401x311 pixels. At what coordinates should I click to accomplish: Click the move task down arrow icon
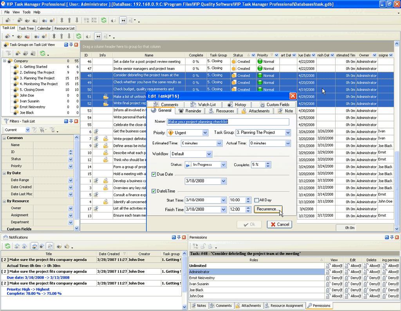76,20
